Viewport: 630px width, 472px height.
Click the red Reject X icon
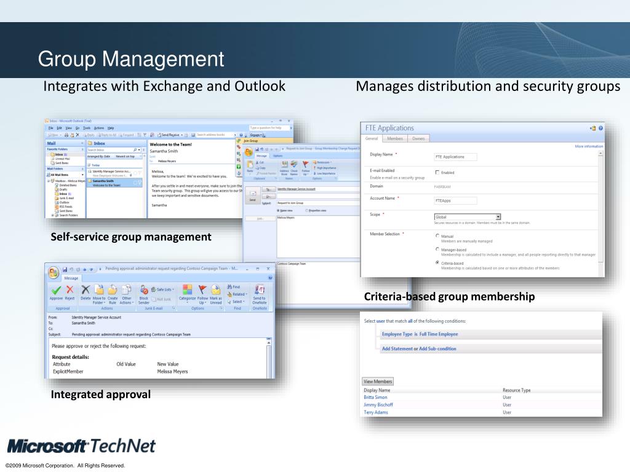pyautogui.click(x=70, y=290)
